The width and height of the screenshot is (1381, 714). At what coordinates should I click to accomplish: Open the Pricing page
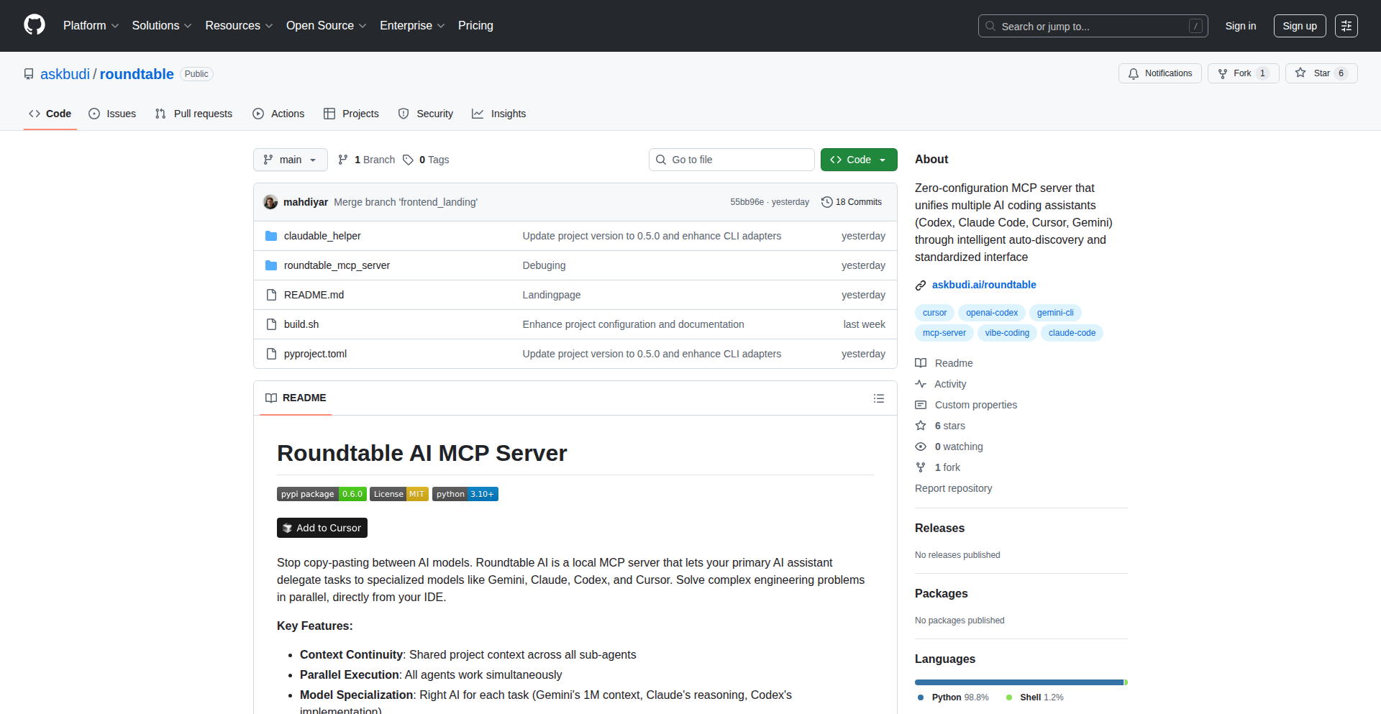click(475, 26)
